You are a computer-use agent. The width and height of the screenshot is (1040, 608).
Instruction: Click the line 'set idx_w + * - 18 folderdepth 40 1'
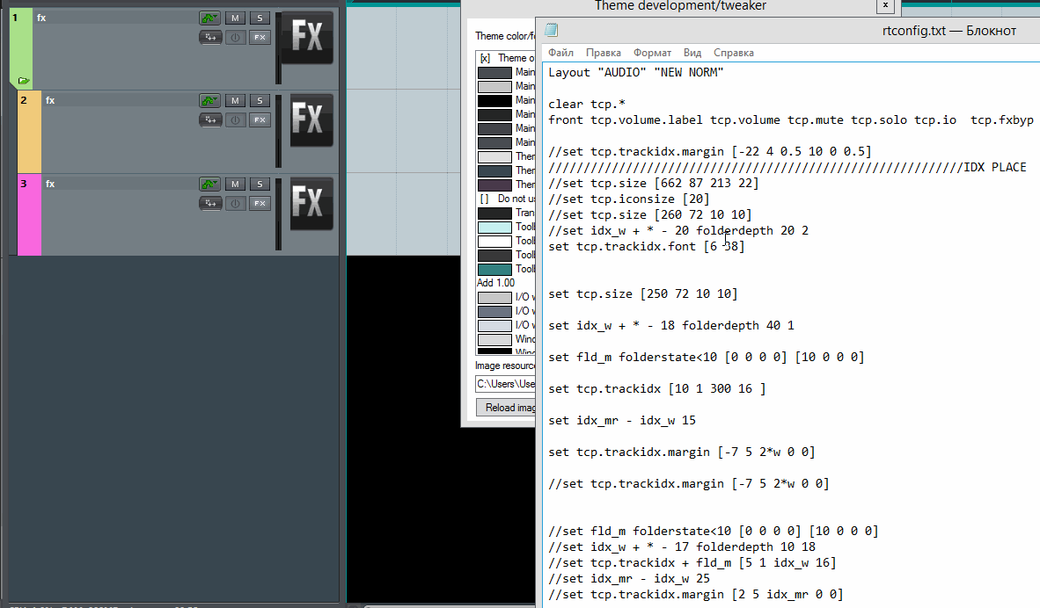point(670,326)
